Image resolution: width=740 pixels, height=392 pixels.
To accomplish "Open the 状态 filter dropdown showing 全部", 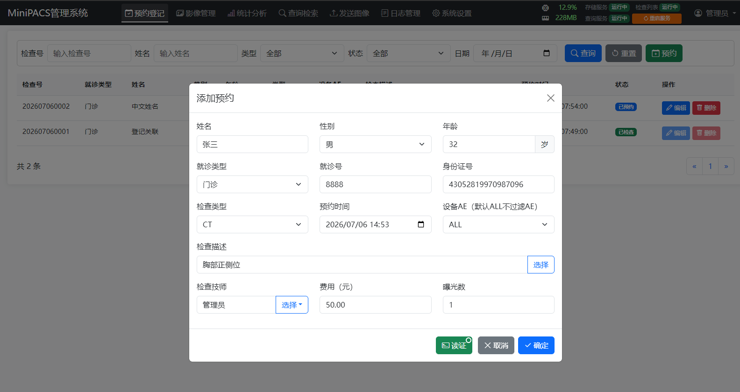I will click(x=408, y=53).
